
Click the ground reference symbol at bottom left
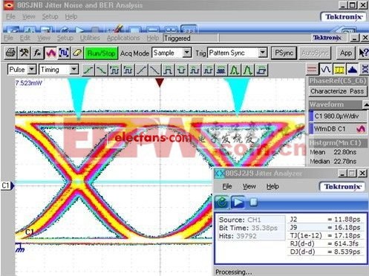[x=20, y=247]
